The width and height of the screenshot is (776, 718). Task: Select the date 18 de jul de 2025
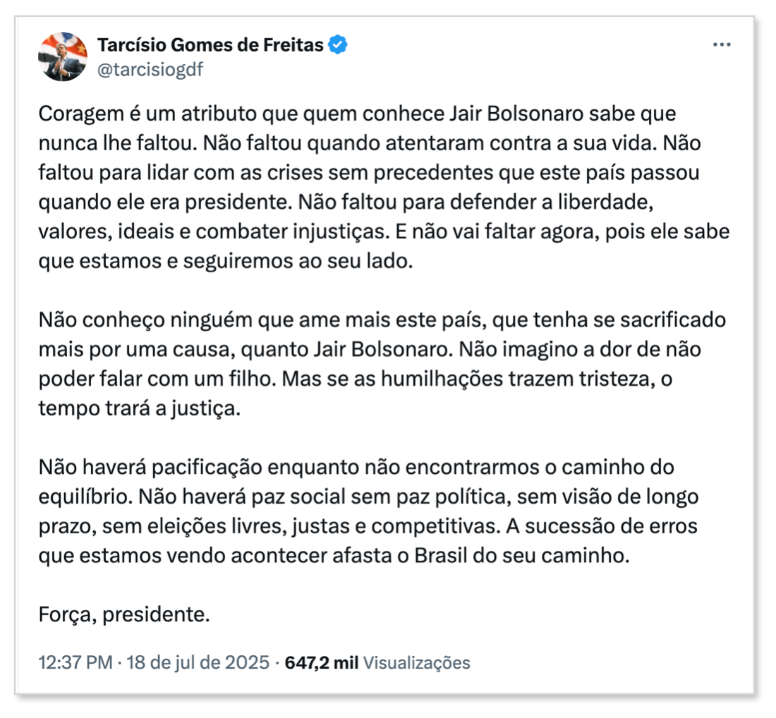pos(198,662)
